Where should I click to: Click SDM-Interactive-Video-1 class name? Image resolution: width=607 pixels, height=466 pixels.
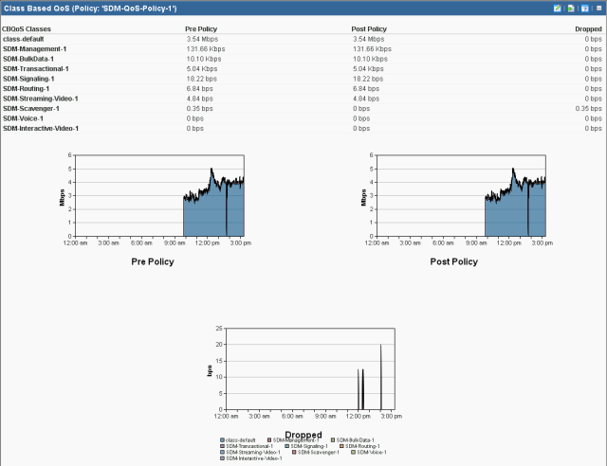pos(41,128)
